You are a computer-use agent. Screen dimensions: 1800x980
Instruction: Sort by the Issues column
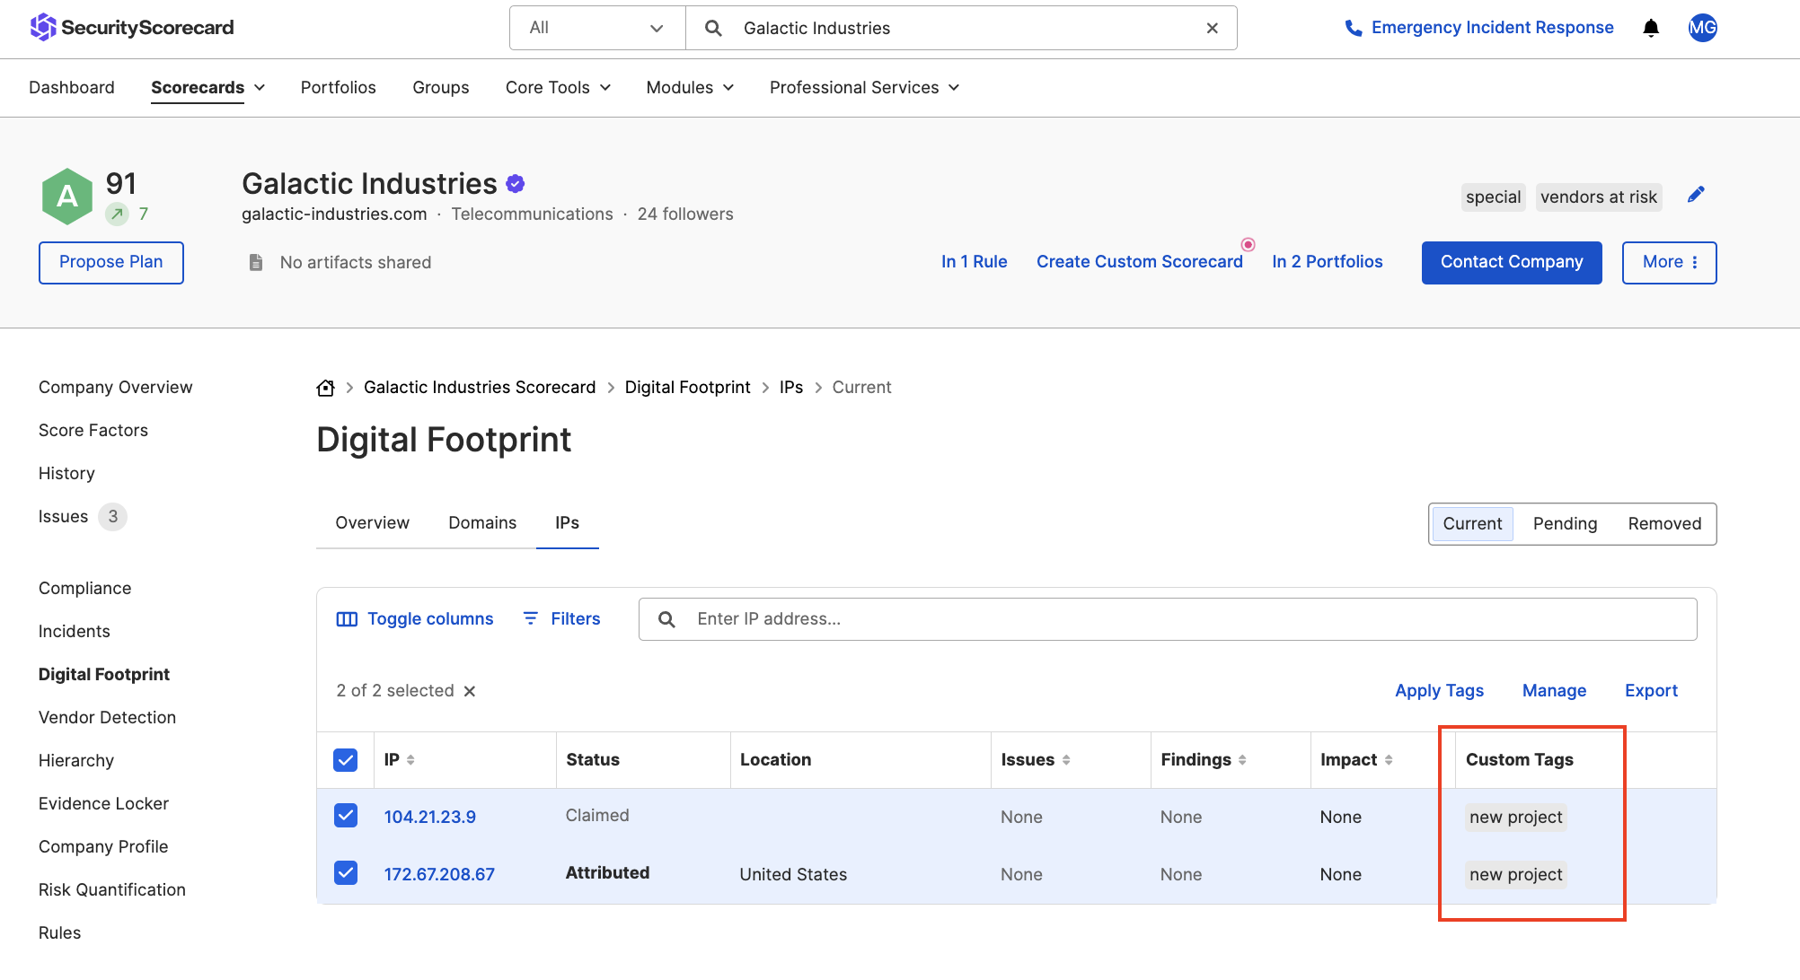click(x=1066, y=760)
